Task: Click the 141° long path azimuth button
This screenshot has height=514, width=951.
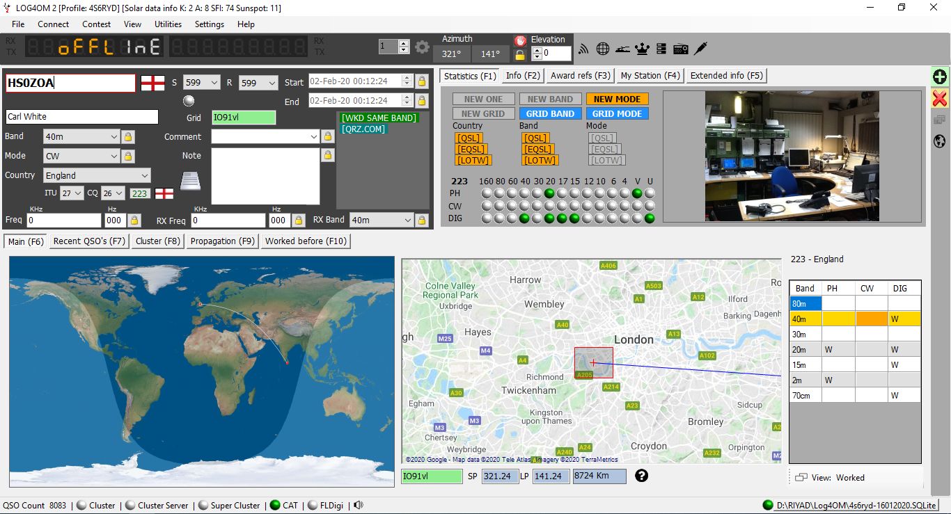Action: pyautogui.click(x=490, y=54)
